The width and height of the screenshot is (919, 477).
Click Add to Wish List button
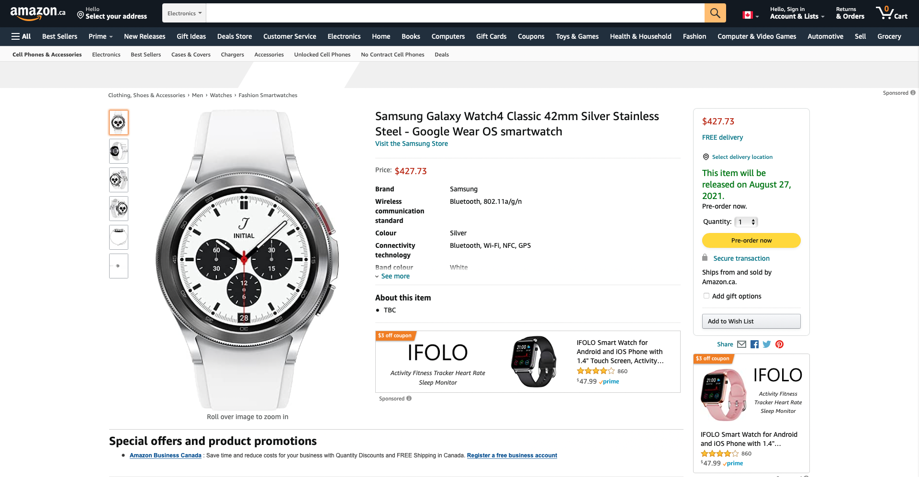tap(751, 321)
